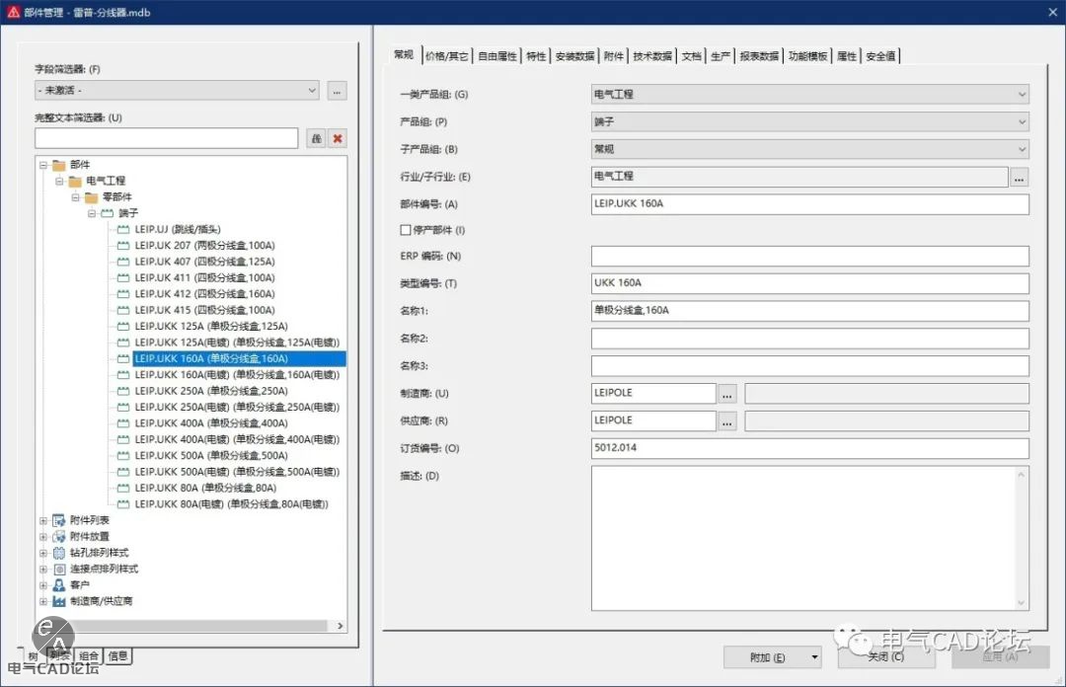The image size is (1066, 687).
Task: Click the browse button next to 供应商
Action: point(727,421)
